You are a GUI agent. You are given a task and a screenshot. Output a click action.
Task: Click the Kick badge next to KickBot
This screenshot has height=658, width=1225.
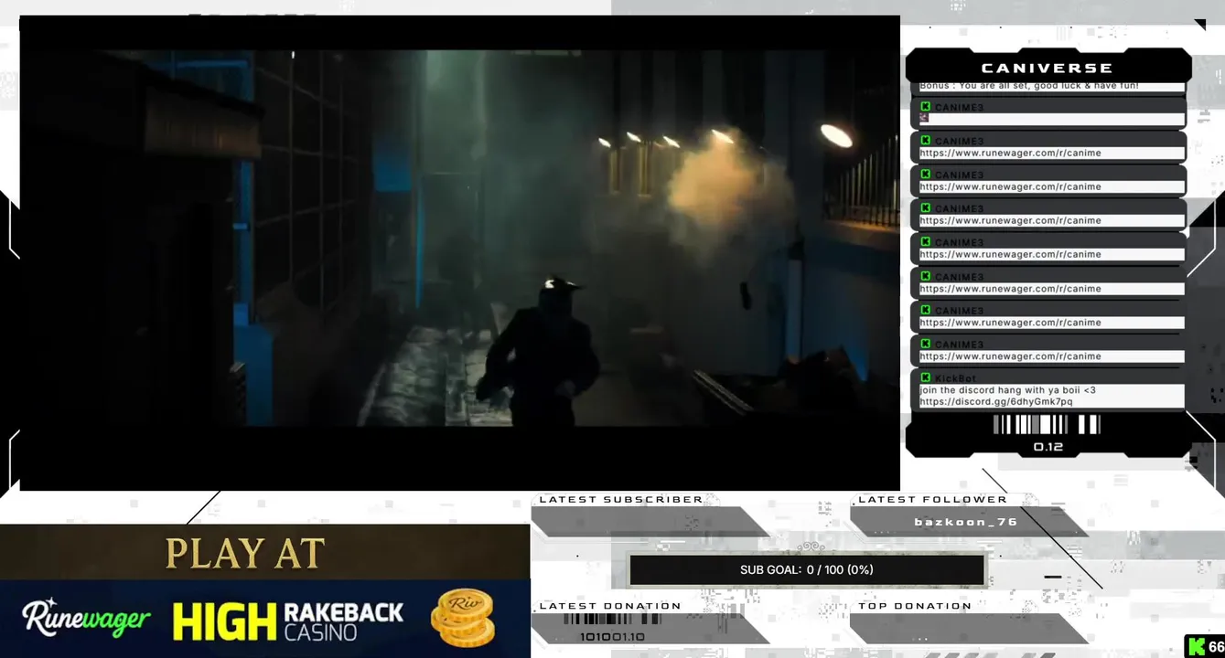(925, 377)
